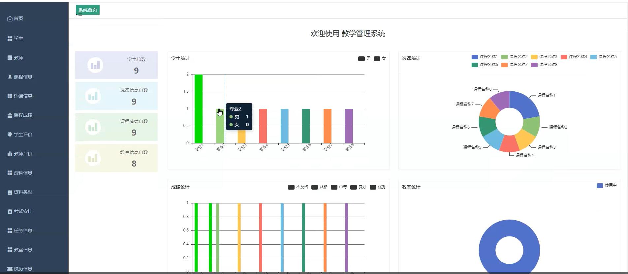The height and width of the screenshot is (274, 628).
Task: Click the 专业4 red bar in 学生统计
Action: pos(263,126)
